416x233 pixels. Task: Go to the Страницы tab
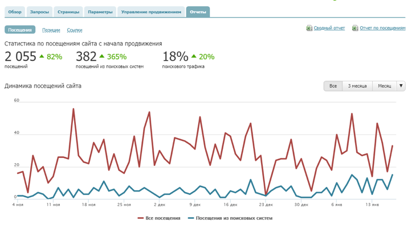pyautogui.click(x=68, y=11)
